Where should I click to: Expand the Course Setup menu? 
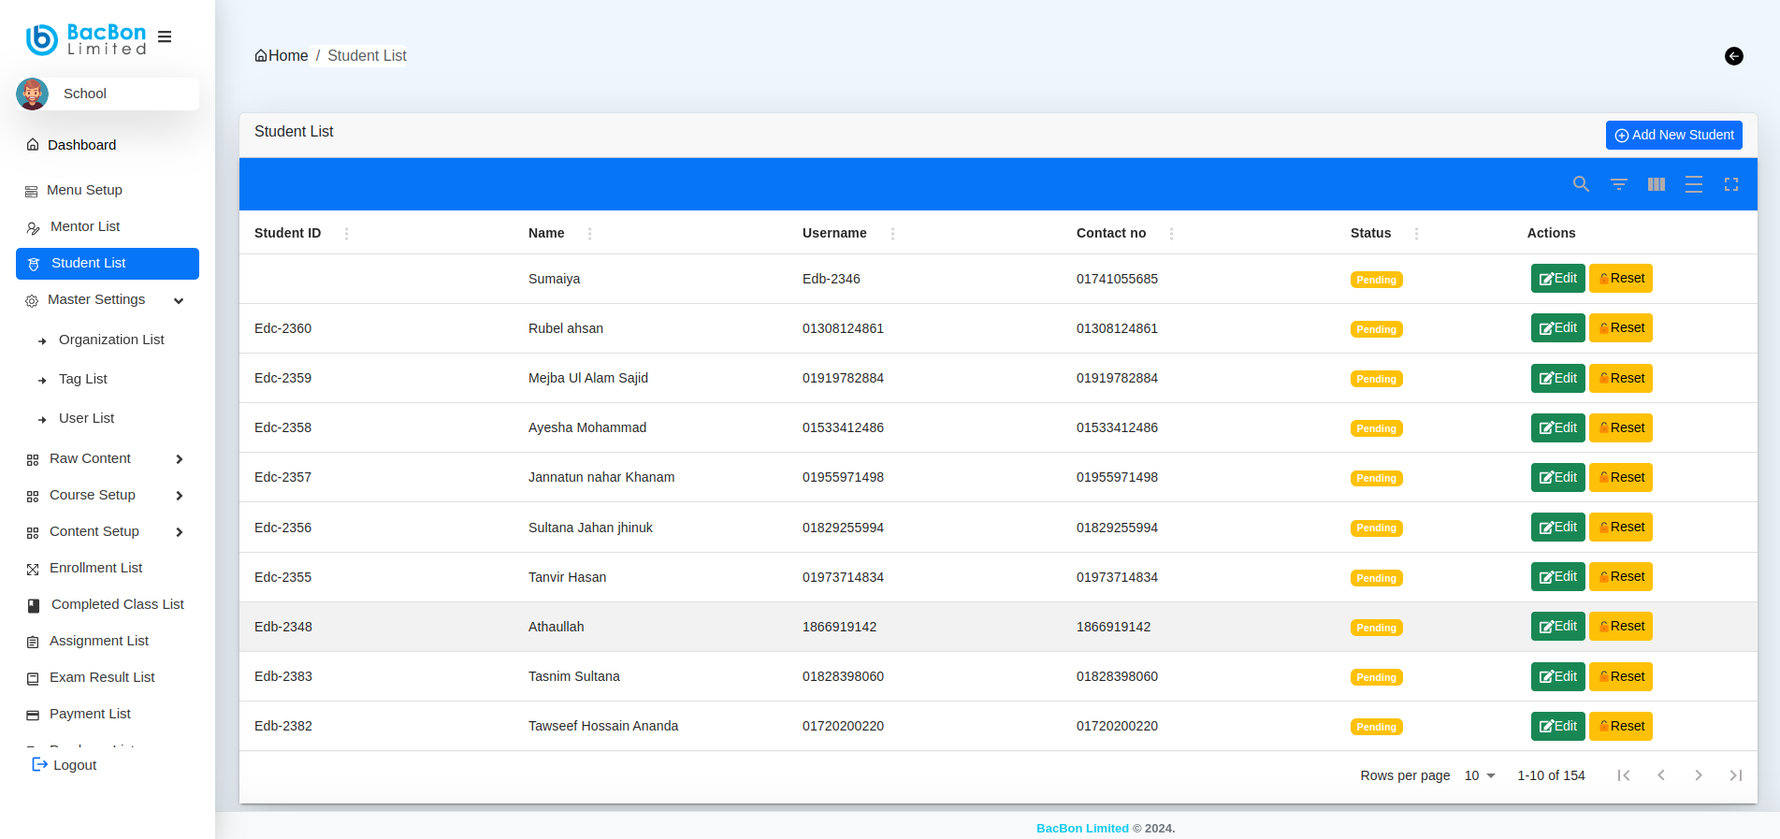[179, 496]
